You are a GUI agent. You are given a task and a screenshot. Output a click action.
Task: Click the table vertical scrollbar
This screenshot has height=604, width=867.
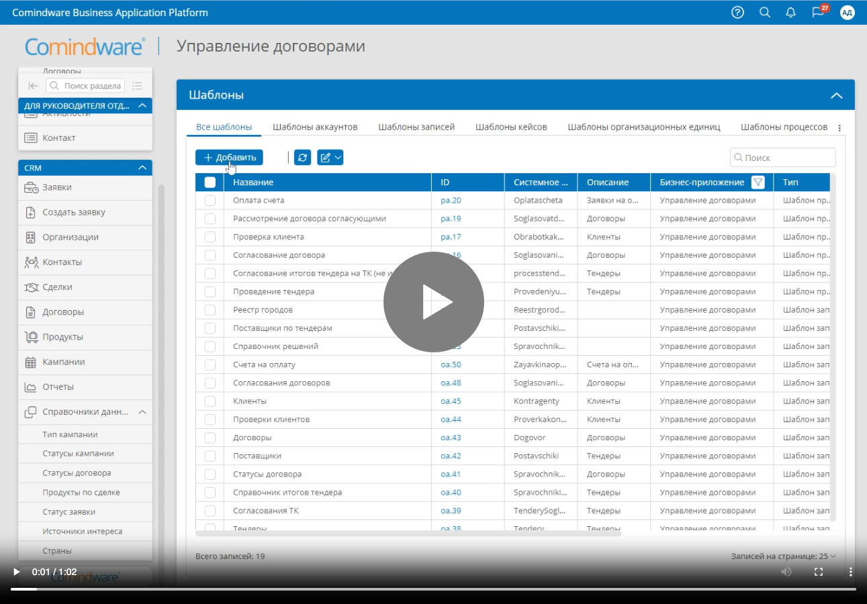pyautogui.click(x=833, y=347)
